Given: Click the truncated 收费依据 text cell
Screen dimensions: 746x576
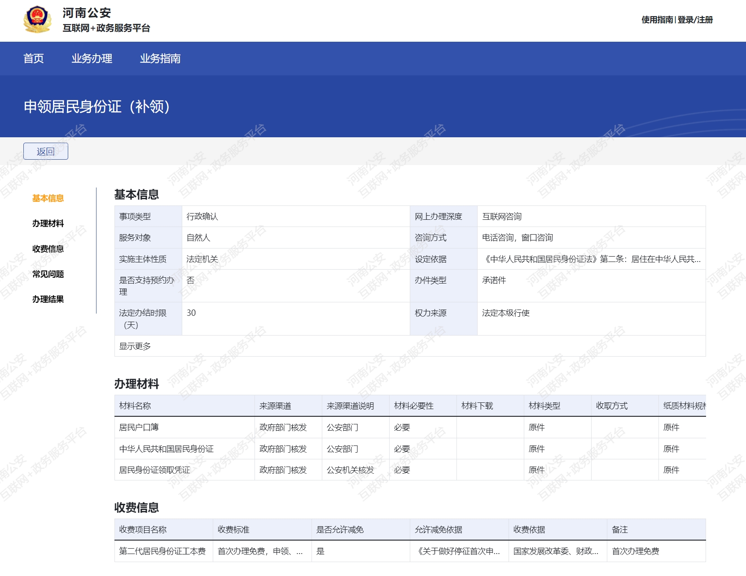Looking at the screenshot, I should click(x=556, y=551).
